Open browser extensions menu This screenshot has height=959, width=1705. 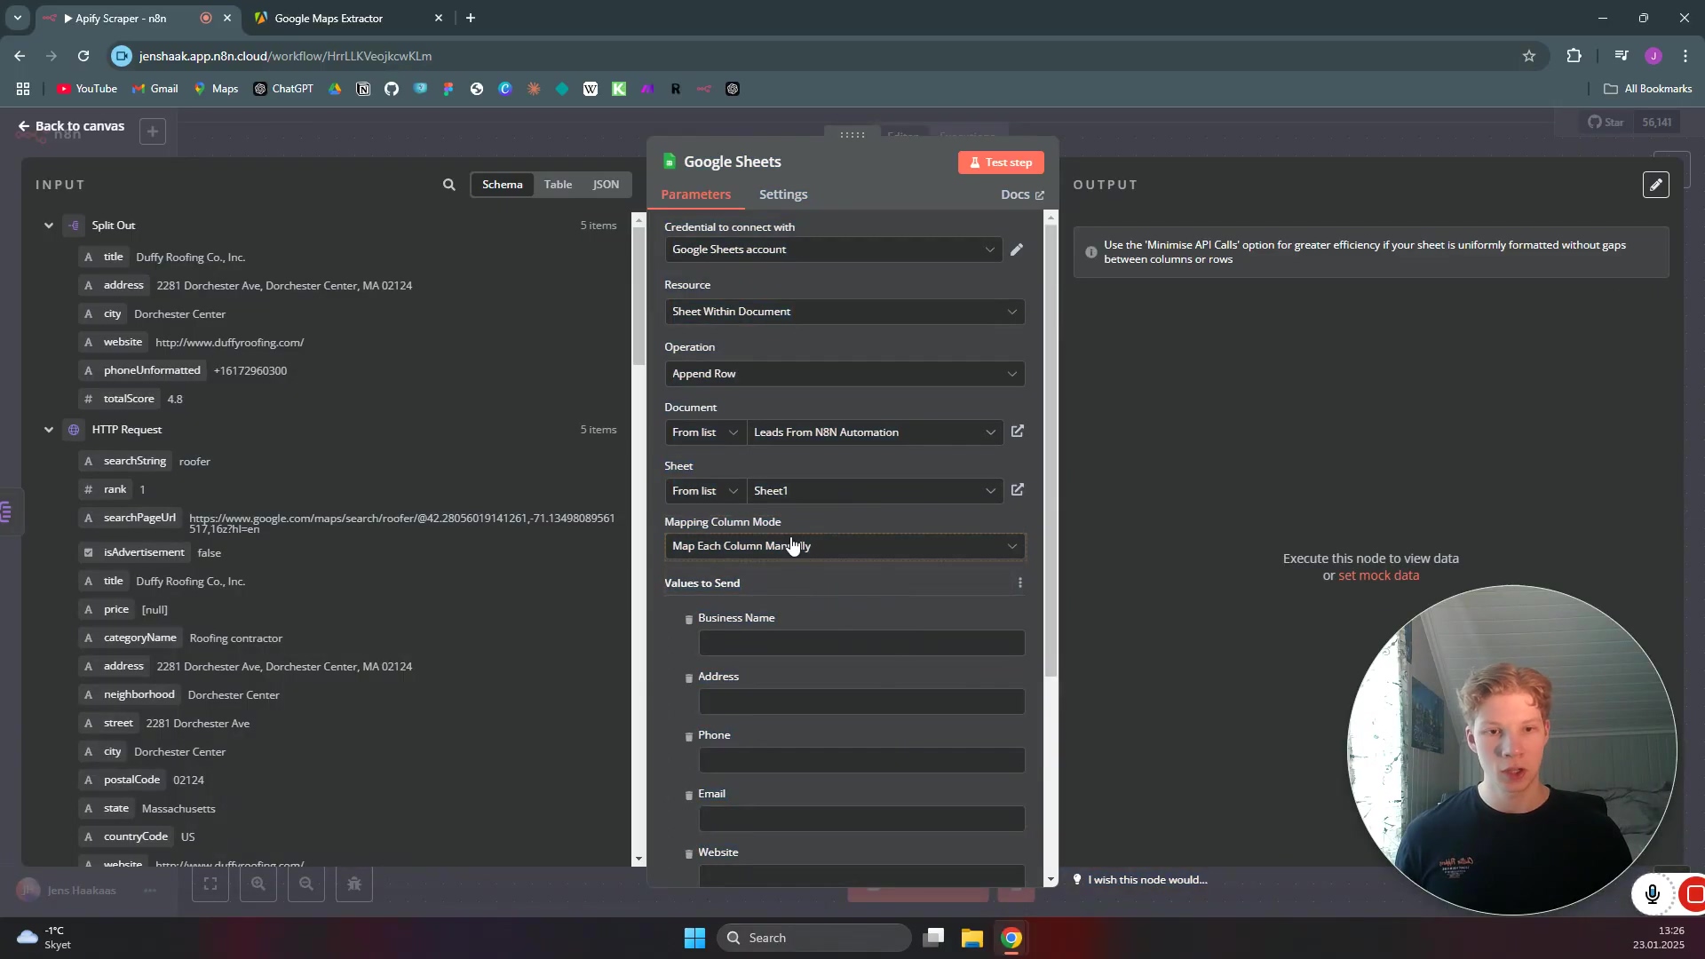[1574, 56]
